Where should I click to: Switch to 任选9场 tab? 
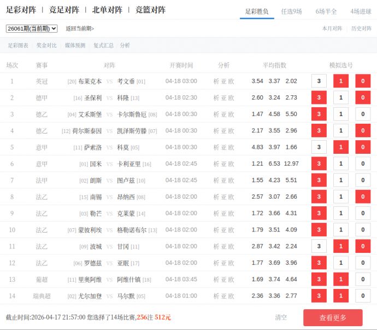[x=291, y=11]
